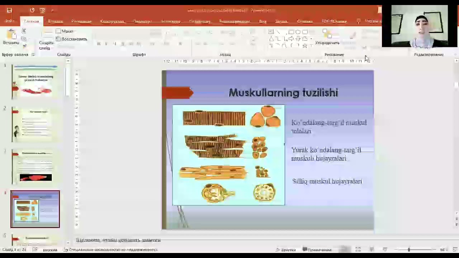Switch to Reading view icon in status bar
The height and width of the screenshot is (258, 459).
[372, 249]
